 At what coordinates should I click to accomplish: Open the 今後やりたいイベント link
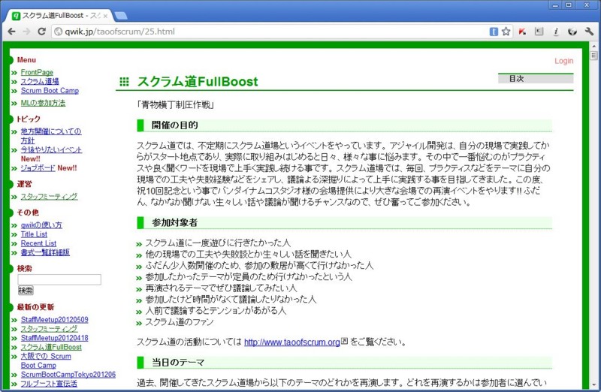[51, 149]
